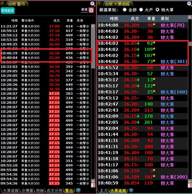Select the 台玻 警示 title tab
This screenshot has height=194, width=192.
(17, 4)
